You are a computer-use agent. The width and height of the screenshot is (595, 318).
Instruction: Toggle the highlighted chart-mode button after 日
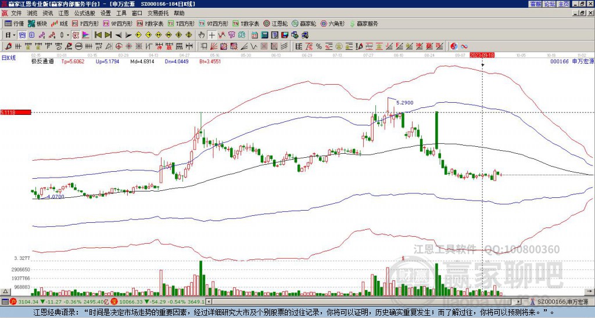(22, 35)
